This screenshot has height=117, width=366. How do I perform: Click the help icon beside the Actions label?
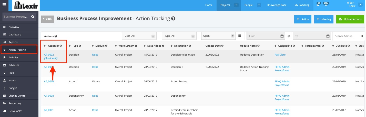click(56, 36)
